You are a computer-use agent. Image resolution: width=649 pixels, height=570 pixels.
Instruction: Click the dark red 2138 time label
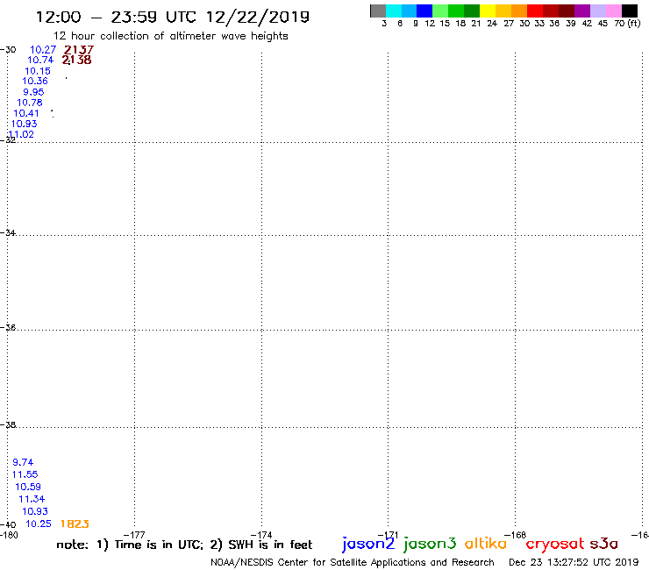coord(76,60)
